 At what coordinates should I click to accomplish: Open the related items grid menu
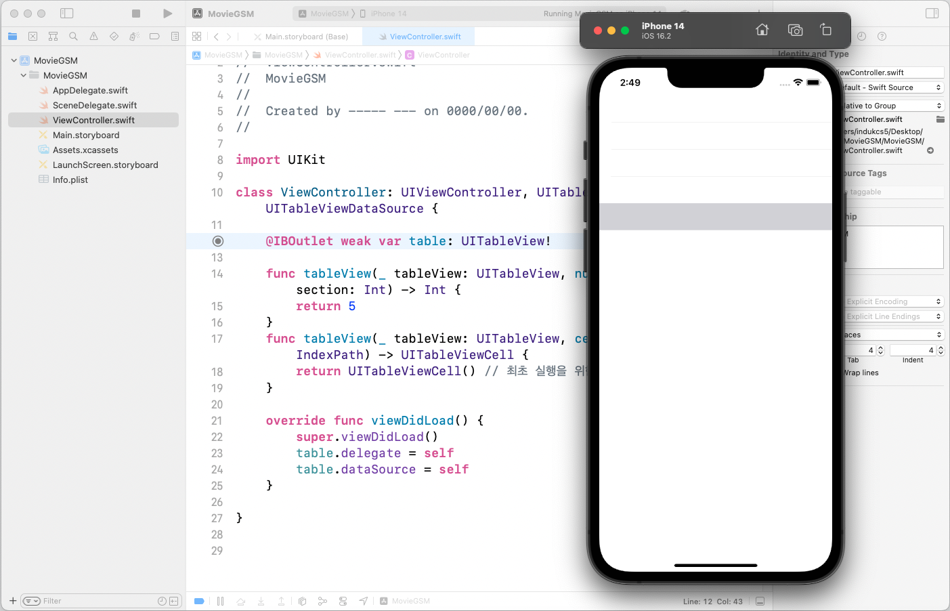coord(197,37)
